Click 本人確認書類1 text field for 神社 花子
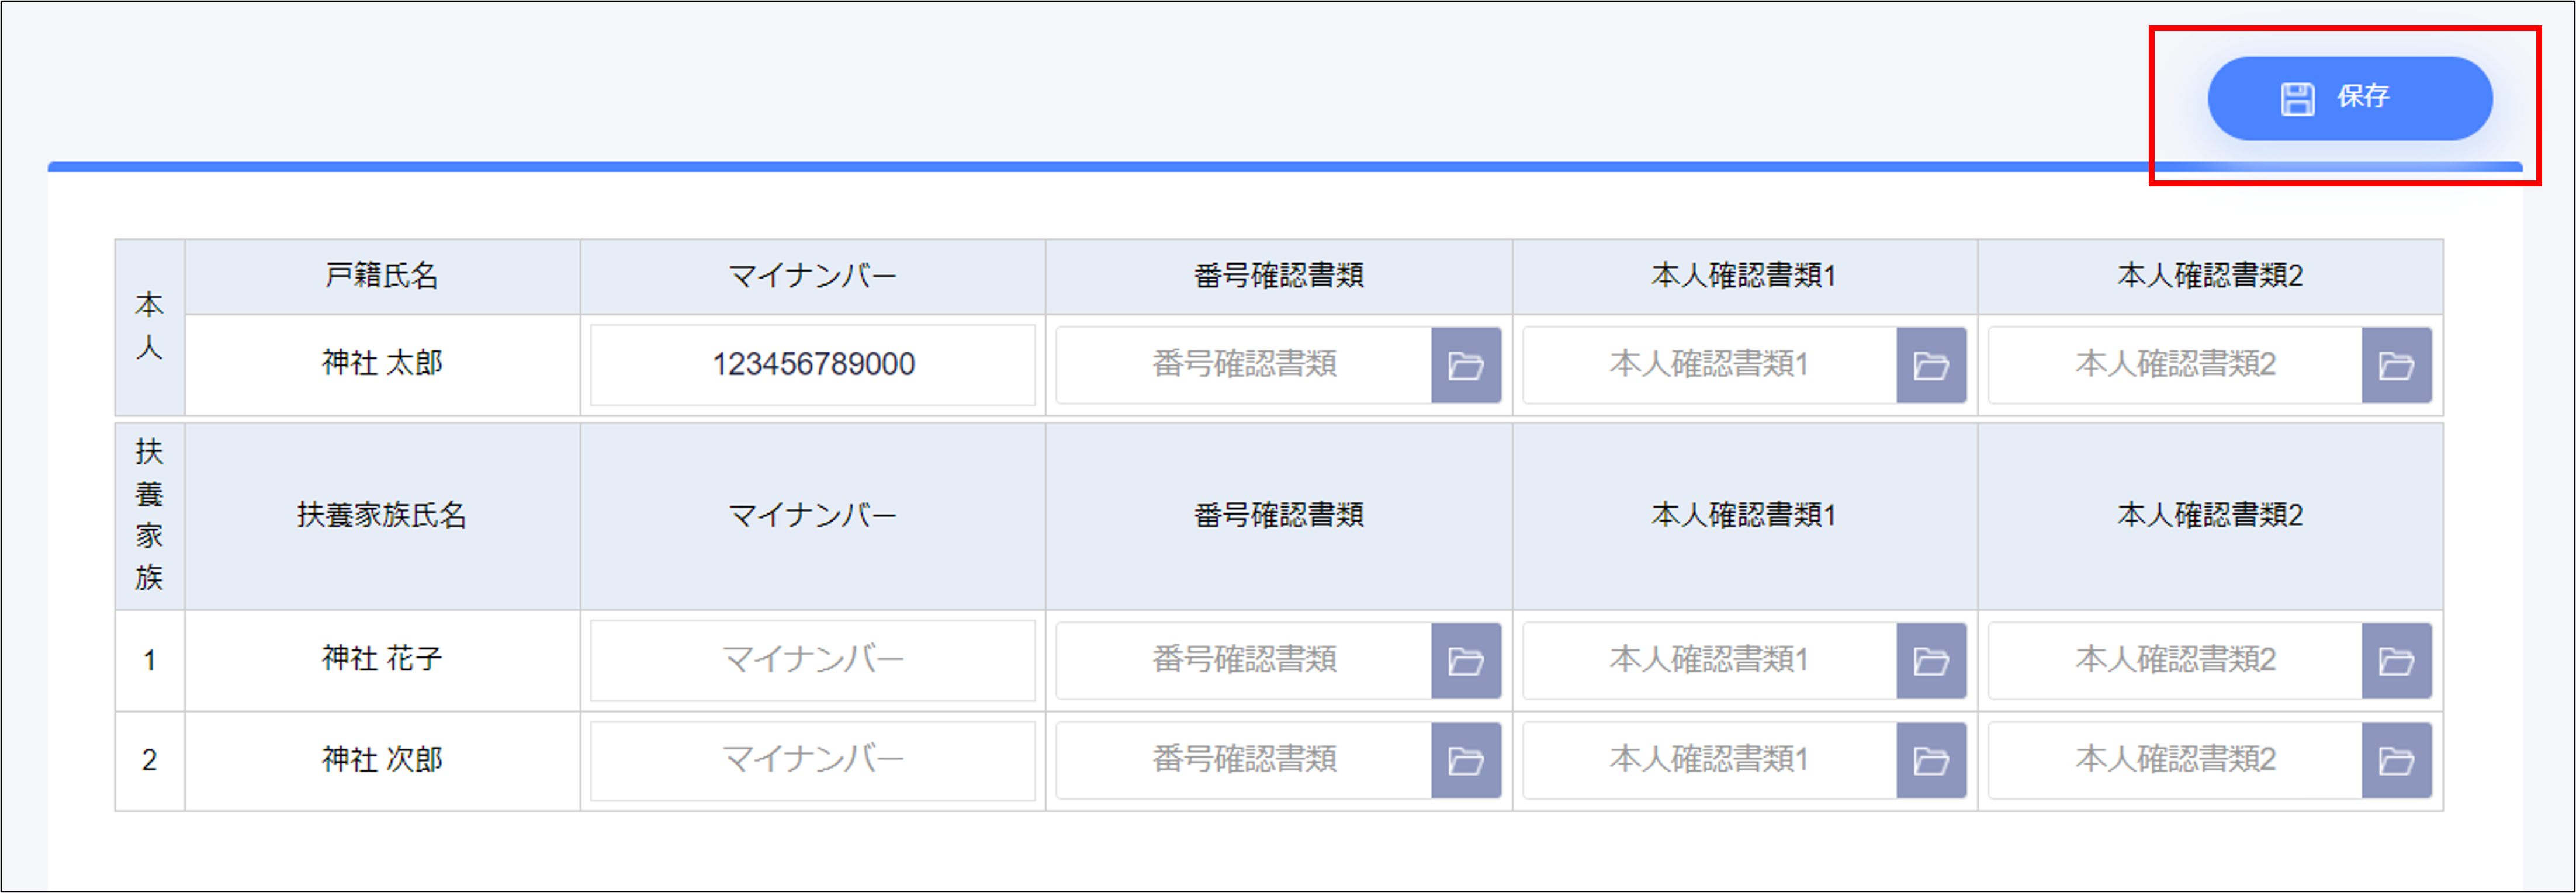 point(1708,661)
